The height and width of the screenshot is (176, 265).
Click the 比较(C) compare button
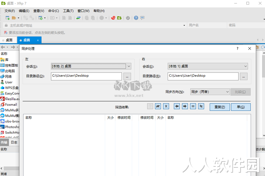240,92
